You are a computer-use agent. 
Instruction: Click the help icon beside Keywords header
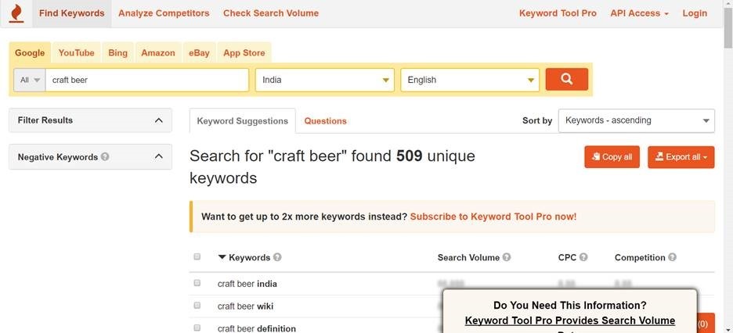tap(277, 257)
